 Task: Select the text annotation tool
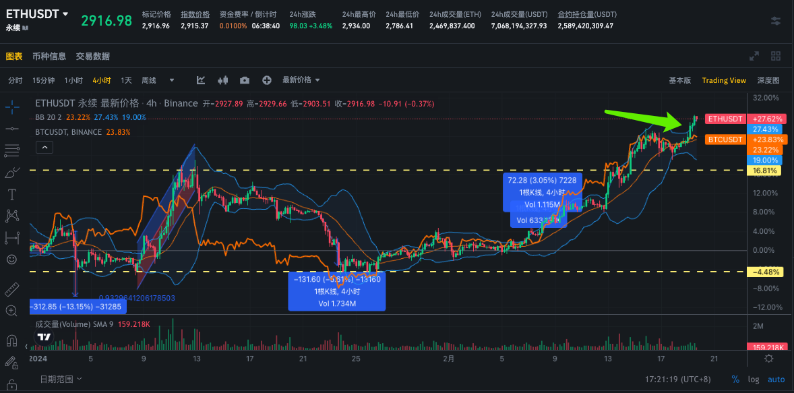[x=11, y=194]
